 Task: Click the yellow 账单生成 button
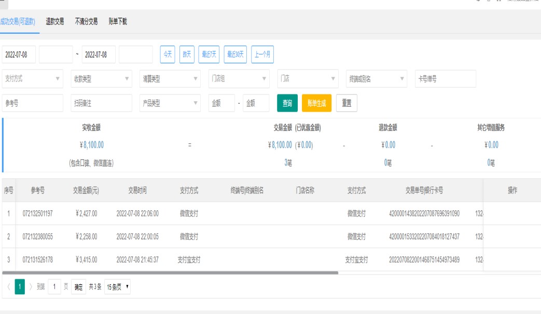(316, 103)
